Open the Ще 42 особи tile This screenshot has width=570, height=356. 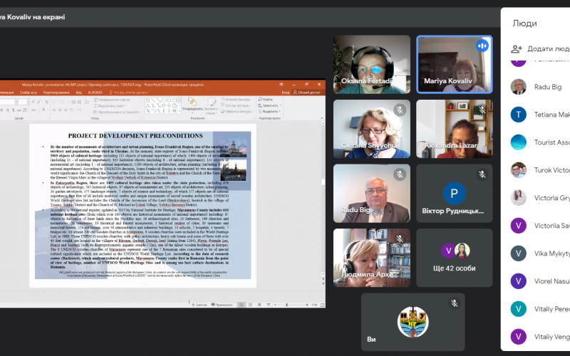455,258
